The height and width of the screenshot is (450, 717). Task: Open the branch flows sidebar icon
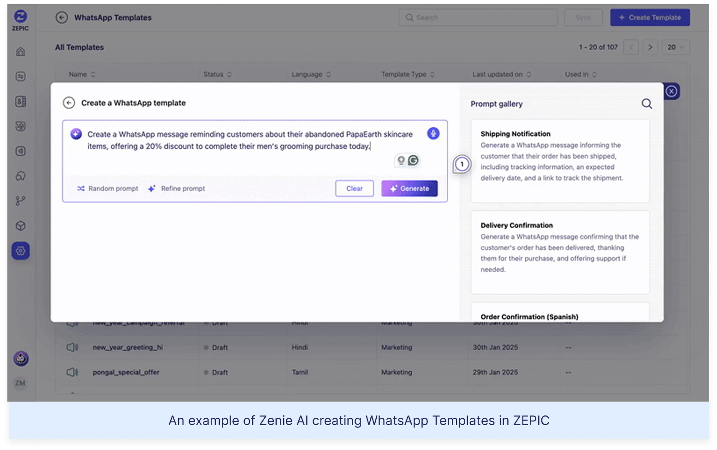click(x=21, y=201)
